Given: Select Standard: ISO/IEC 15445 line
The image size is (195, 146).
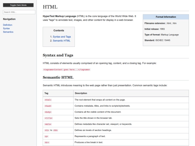Looking at the screenshot, I should 157,40.
